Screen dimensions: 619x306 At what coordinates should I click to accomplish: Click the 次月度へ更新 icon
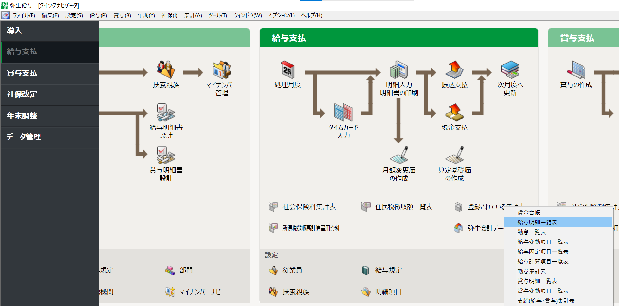[x=510, y=70]
